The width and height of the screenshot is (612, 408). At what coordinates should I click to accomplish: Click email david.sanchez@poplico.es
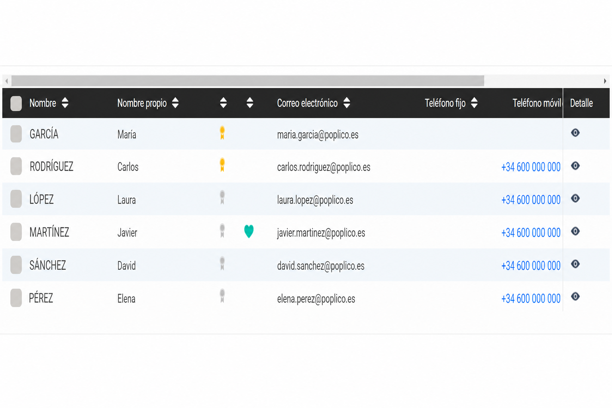tap(320, 266)
